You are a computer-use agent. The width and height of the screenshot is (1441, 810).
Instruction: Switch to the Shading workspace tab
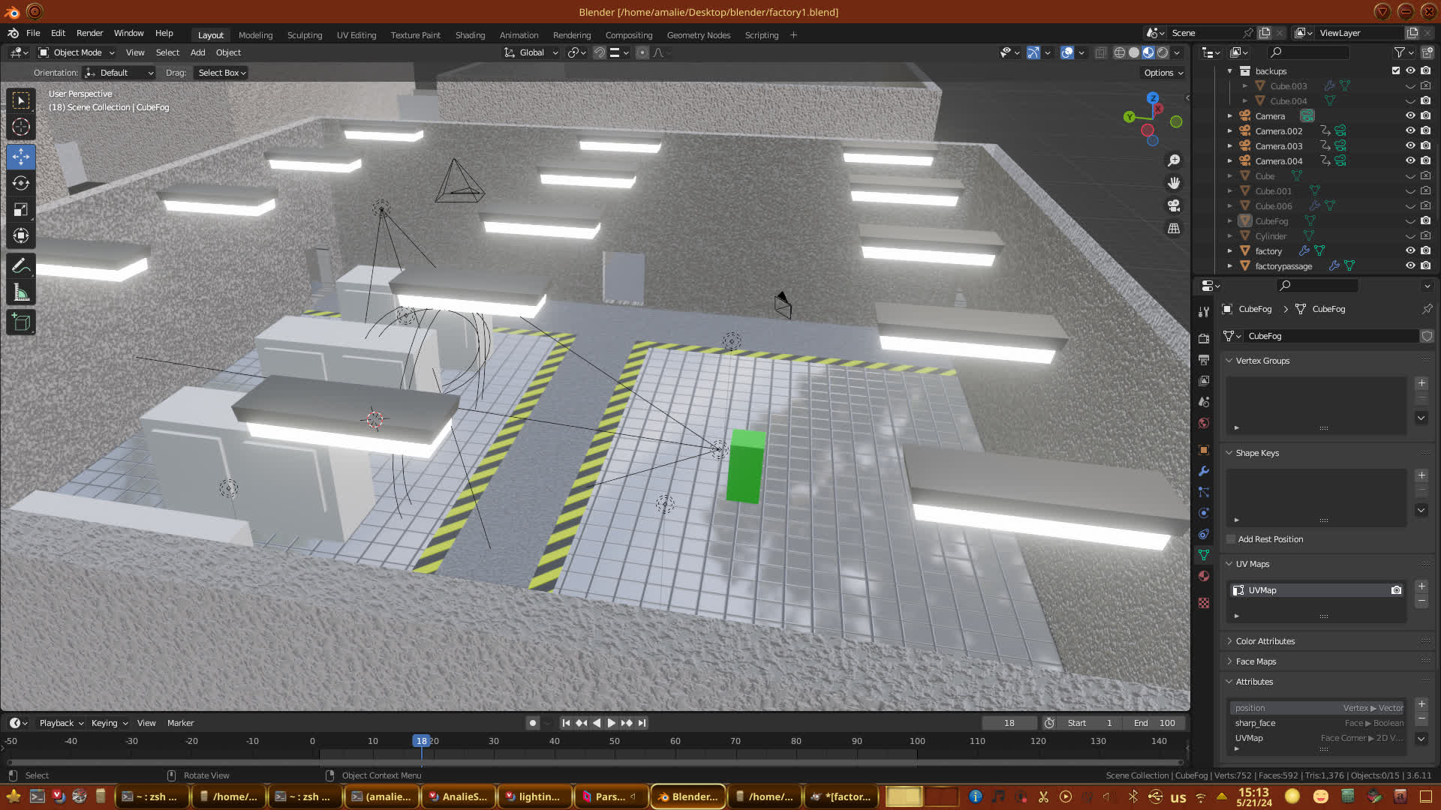(470, 35)
